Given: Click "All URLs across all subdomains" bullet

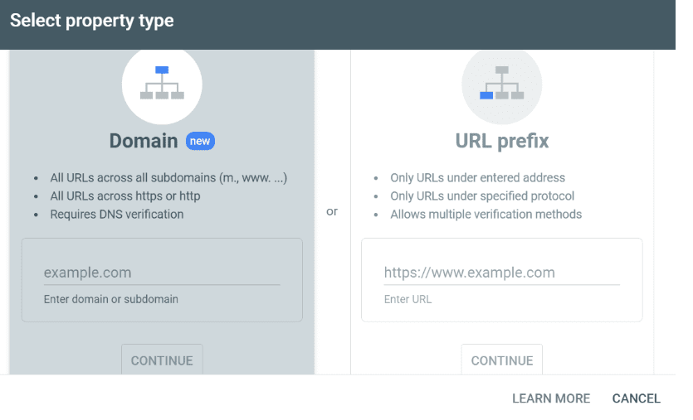Looking at the screenshot, I should [x=168, y=178].
